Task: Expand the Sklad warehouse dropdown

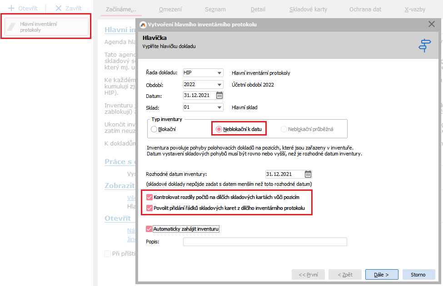Action: (x=219, y=107)
